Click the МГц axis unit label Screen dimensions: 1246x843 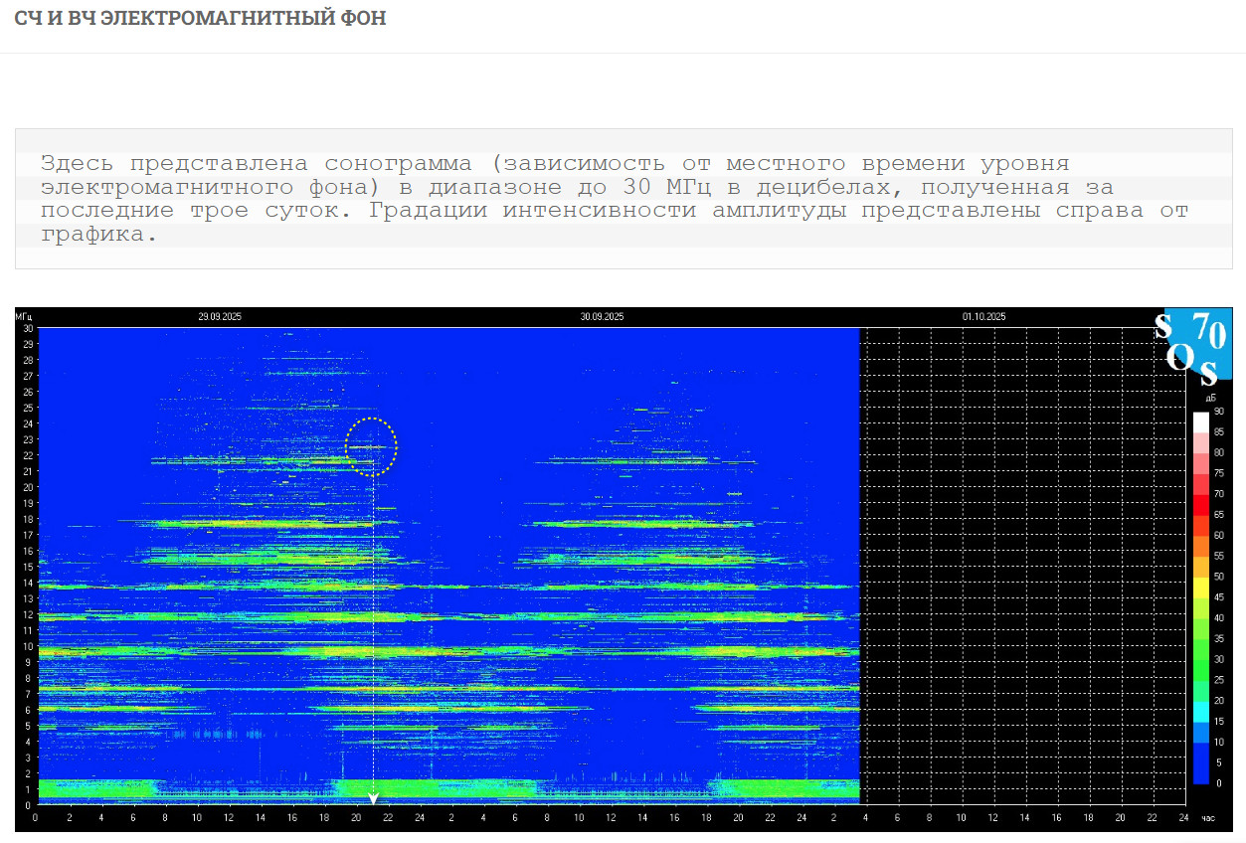click(x=24, y=317)
